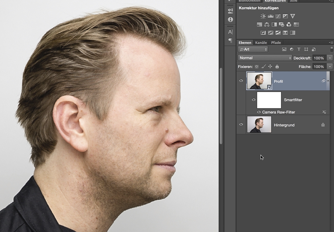The height and width of the screenshot is (232, 334).
Task: Toggle image pixels lock (brush icon)
Action: coord(264,67)
